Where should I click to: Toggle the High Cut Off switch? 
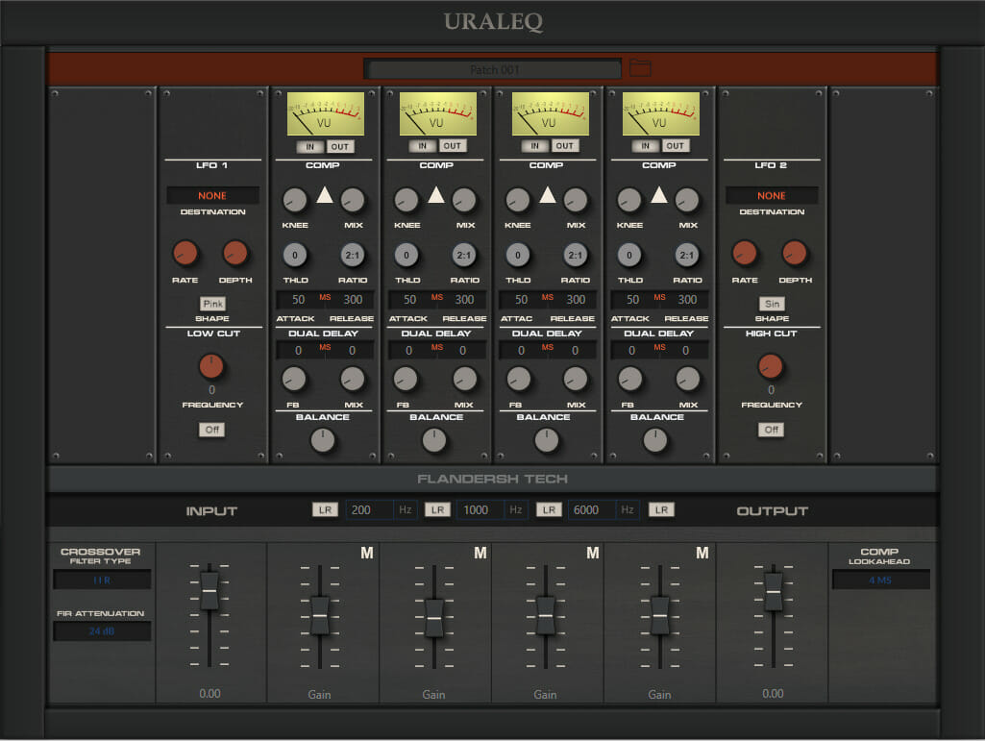tap(771, 430)
